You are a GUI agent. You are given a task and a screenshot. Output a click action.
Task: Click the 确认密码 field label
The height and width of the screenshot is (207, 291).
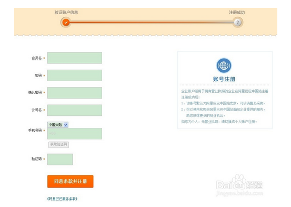tap(35, 92)
